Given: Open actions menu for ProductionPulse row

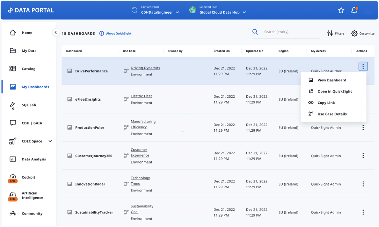Looking at the screenshot, I should (363, 128).
